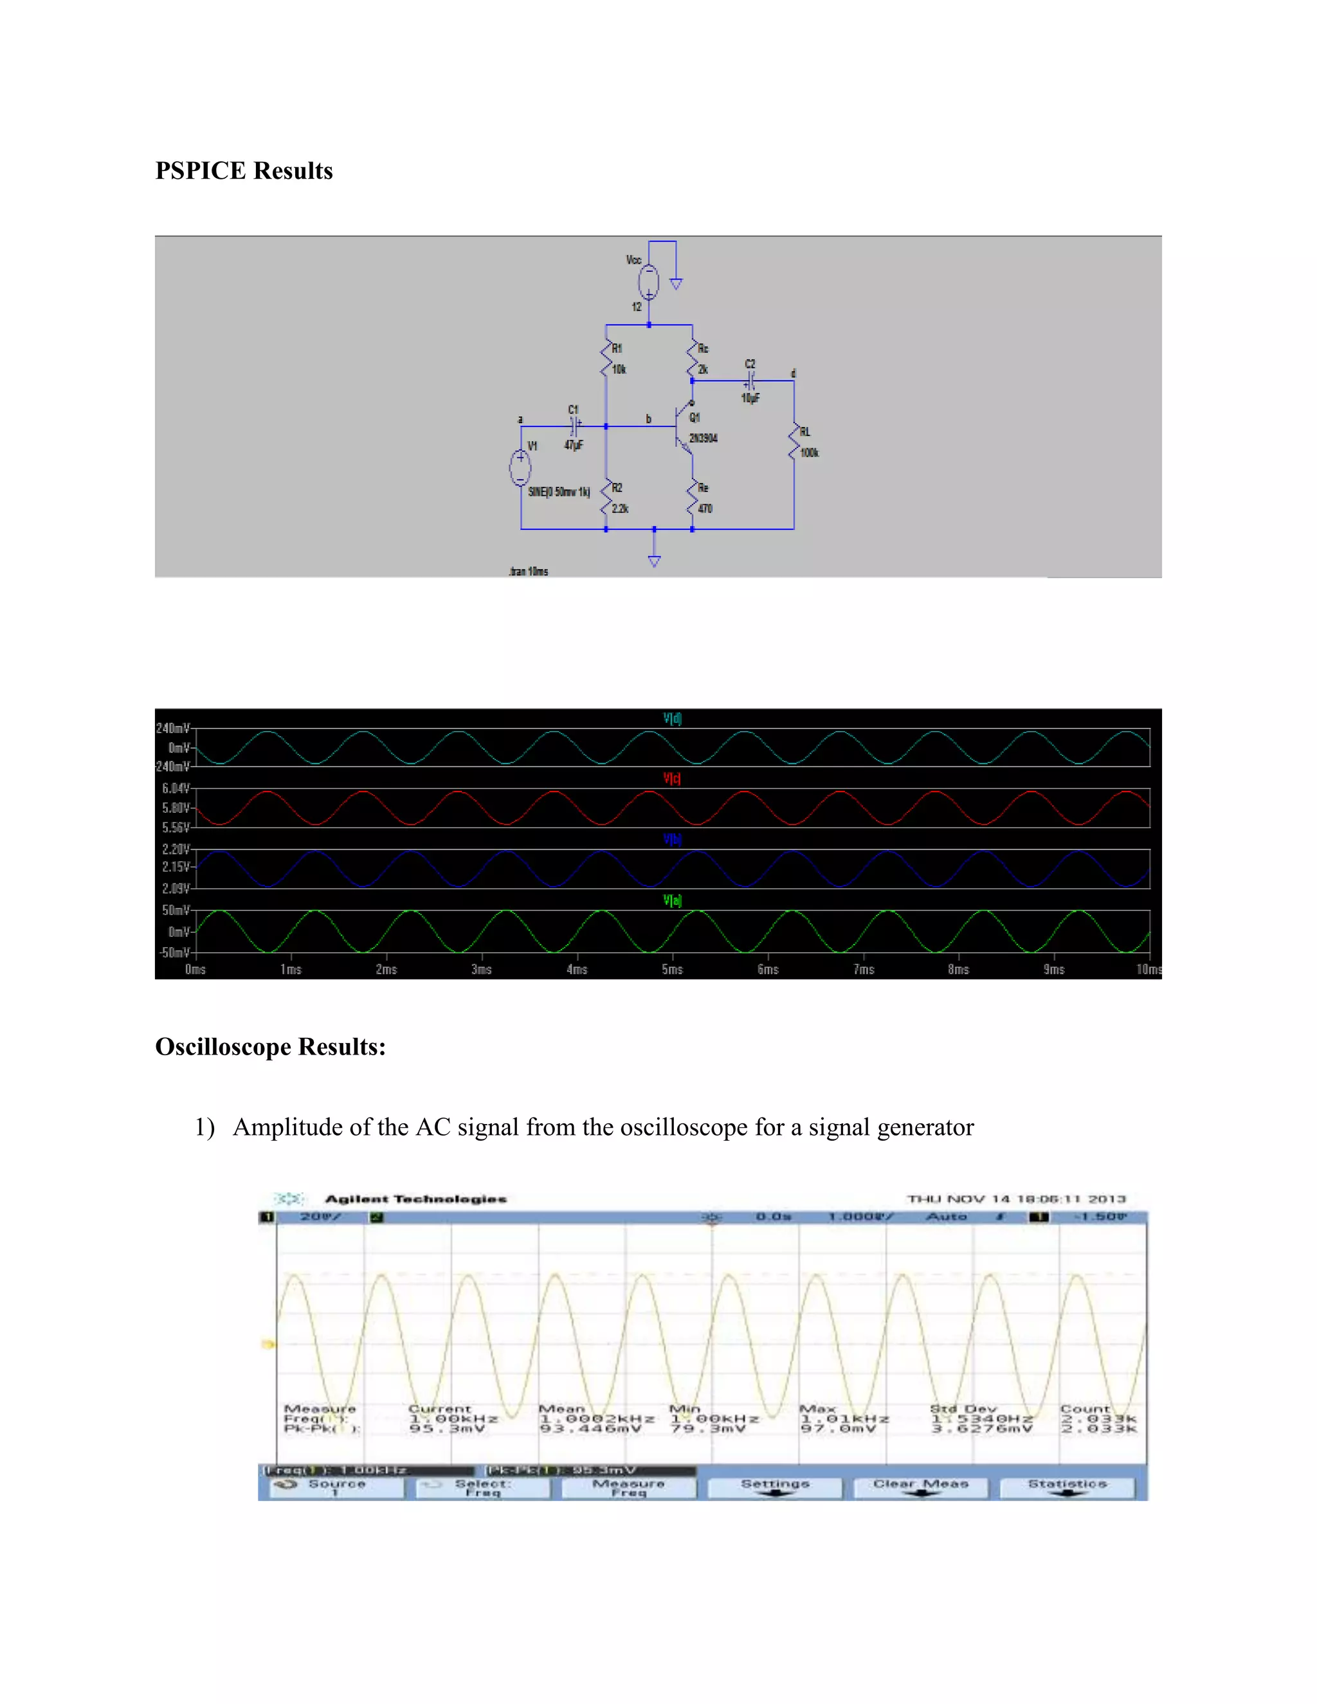
Task: Open the Settings softkey menu
Action: coord(775,1488)
